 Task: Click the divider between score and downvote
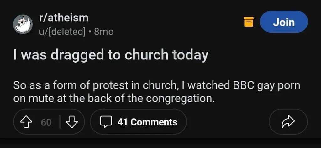60,122
